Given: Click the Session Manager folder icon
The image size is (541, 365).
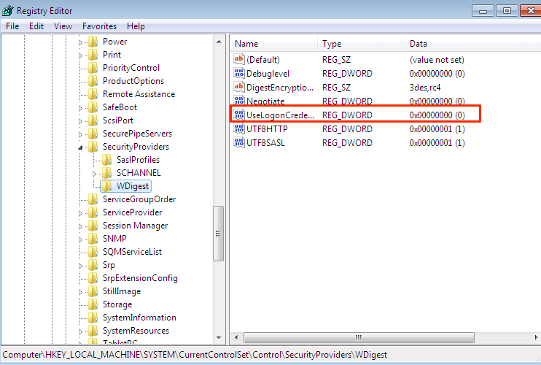Looking at the screenshot, I should coord(93,226).
